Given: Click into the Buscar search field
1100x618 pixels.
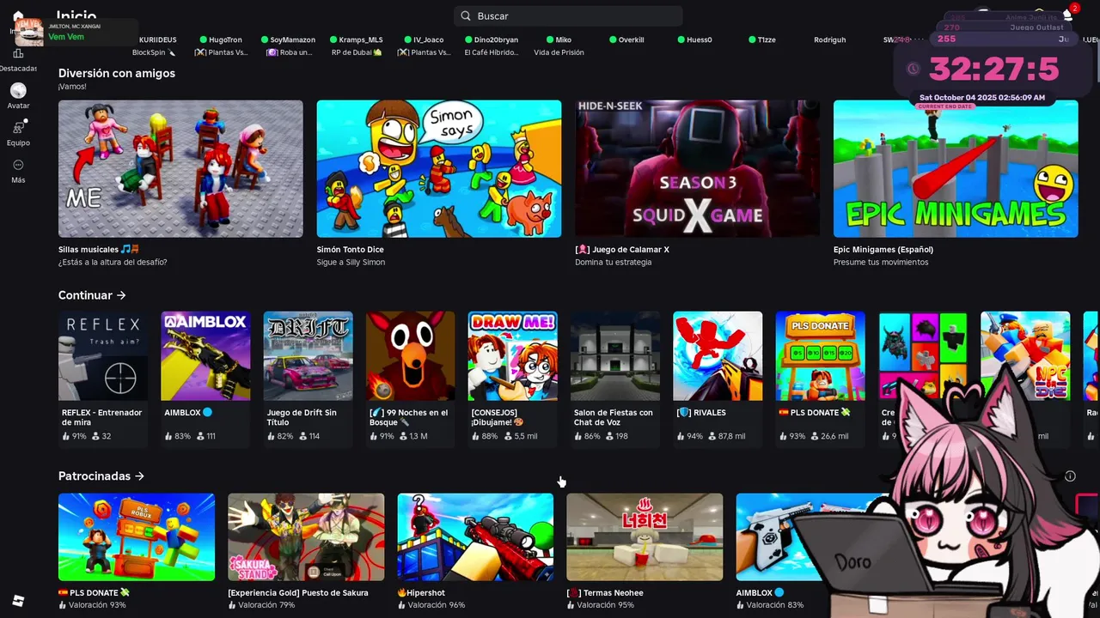Looking at the screenshot, I should click(x=568, y=15).
